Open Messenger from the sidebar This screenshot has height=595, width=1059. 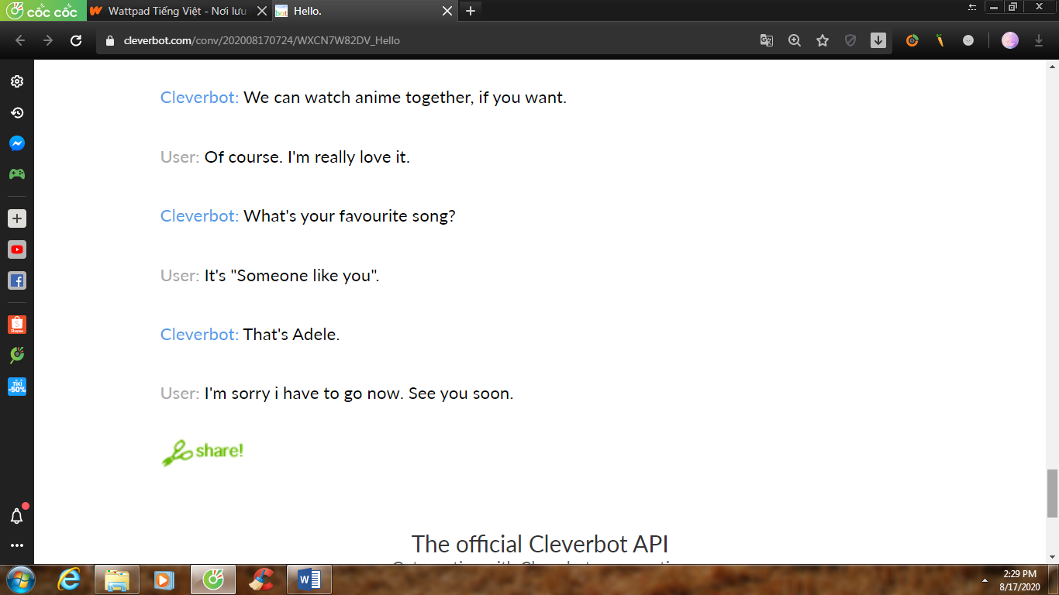pos(16,143)
